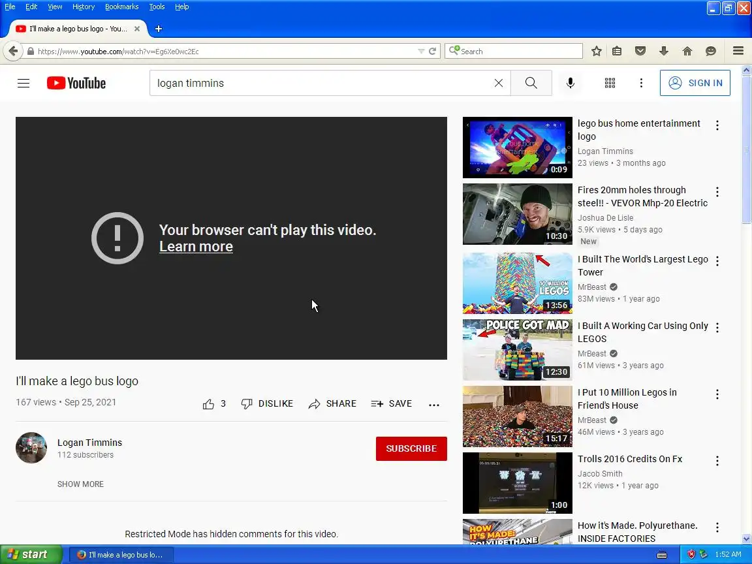
Task: Open the chat bubble toolbar icon
Action: tap(711, 51)
